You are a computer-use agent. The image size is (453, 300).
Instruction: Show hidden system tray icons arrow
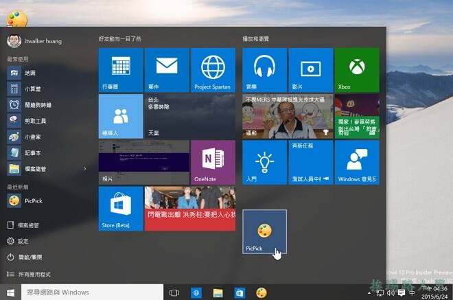369,293
